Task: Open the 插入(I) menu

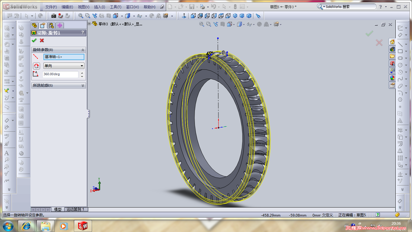Action: coord(100,7)
